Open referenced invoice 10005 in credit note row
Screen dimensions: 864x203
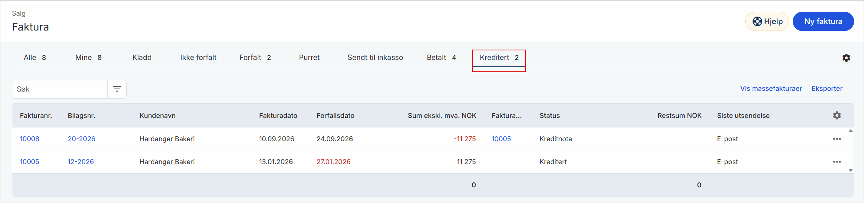pos(501,139)
